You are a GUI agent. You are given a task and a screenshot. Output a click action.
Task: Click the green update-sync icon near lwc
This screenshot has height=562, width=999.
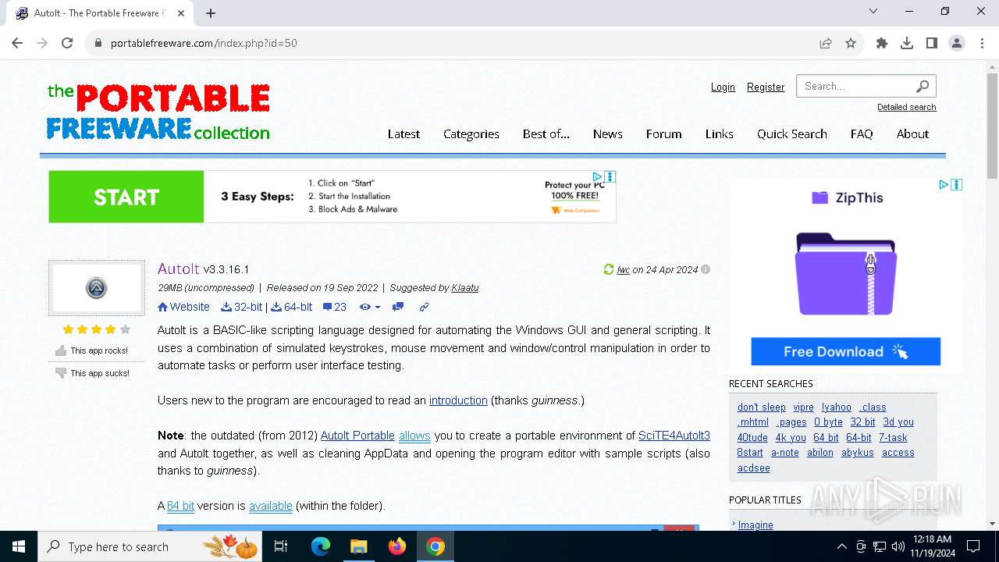pyautogui.click(x=609, y=269)
